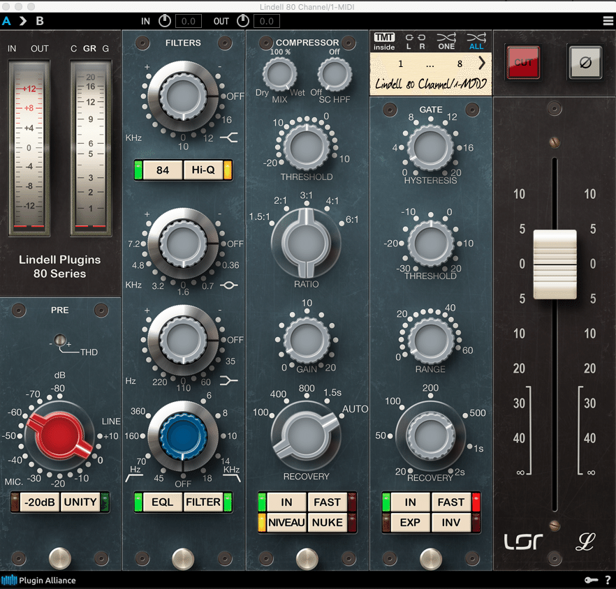Click the TMT randomize ONE icon
616x589 pixels.
(x=448, y=40)
